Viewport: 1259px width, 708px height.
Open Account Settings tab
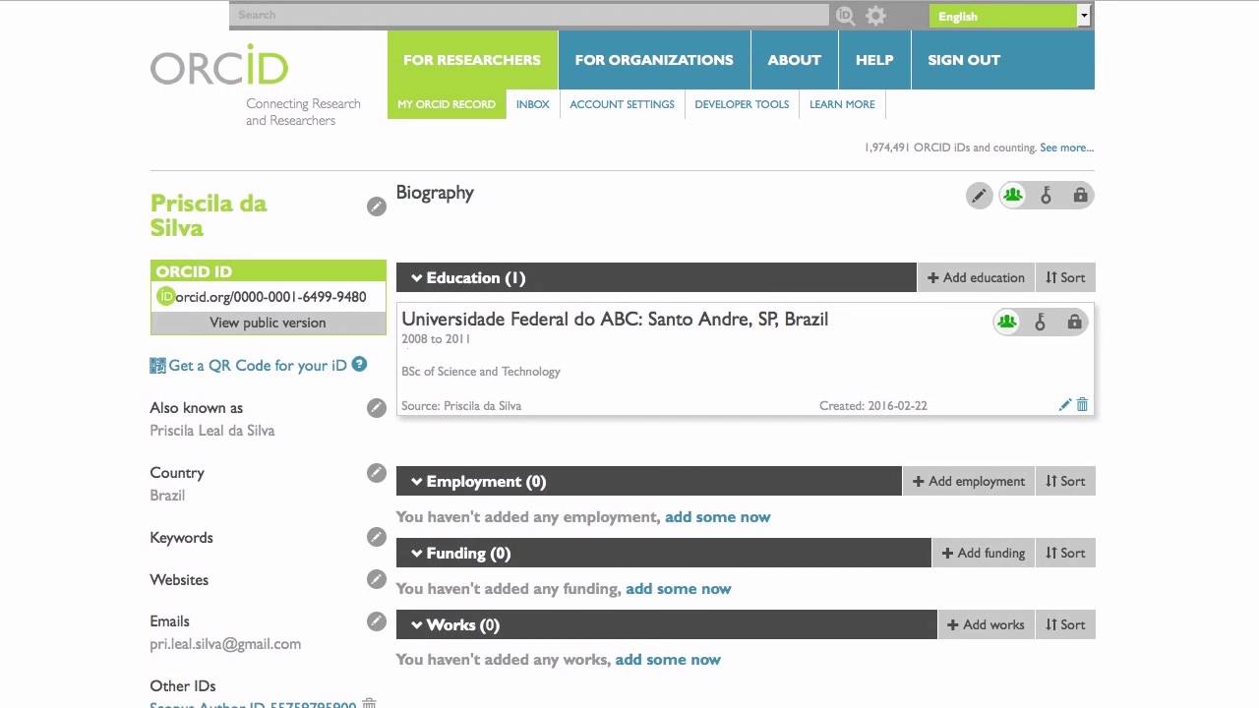coord(623,104)
